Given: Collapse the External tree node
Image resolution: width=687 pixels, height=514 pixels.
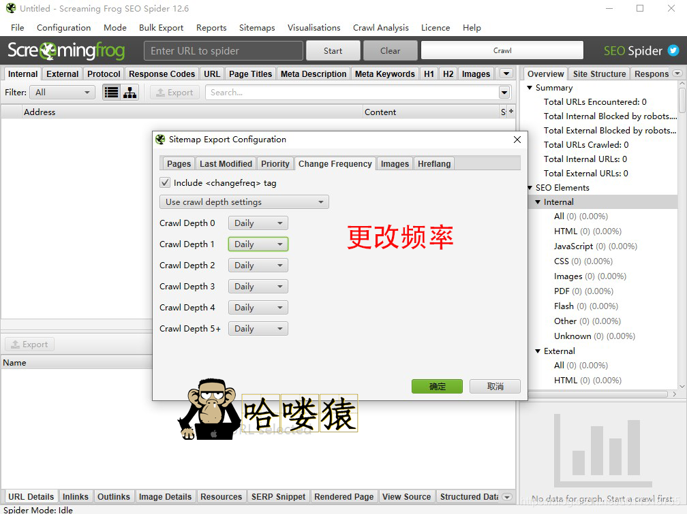Looking at the screenshot, I should (538, 351).
